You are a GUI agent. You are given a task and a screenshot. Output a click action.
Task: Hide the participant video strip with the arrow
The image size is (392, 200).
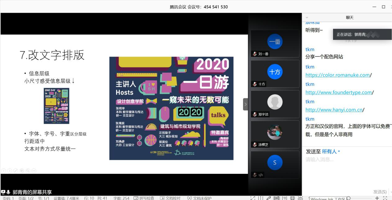pyautogui.click(x=245, y=104)
